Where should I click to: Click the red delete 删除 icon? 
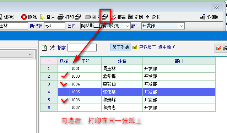point(24,17)
